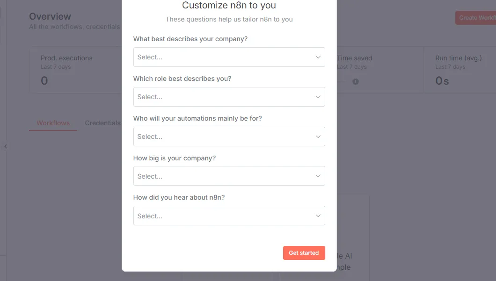496x281 pixels.
Task: Open the automations audience dropdown
Action: 229,137
